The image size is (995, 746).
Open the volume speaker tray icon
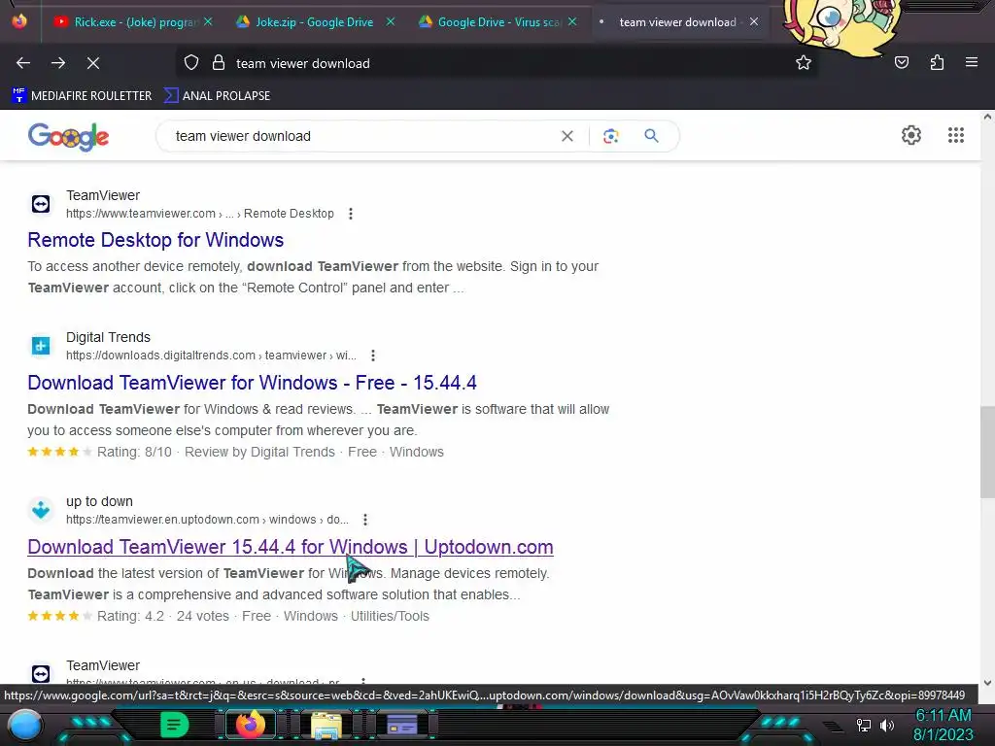click(887, 725)
